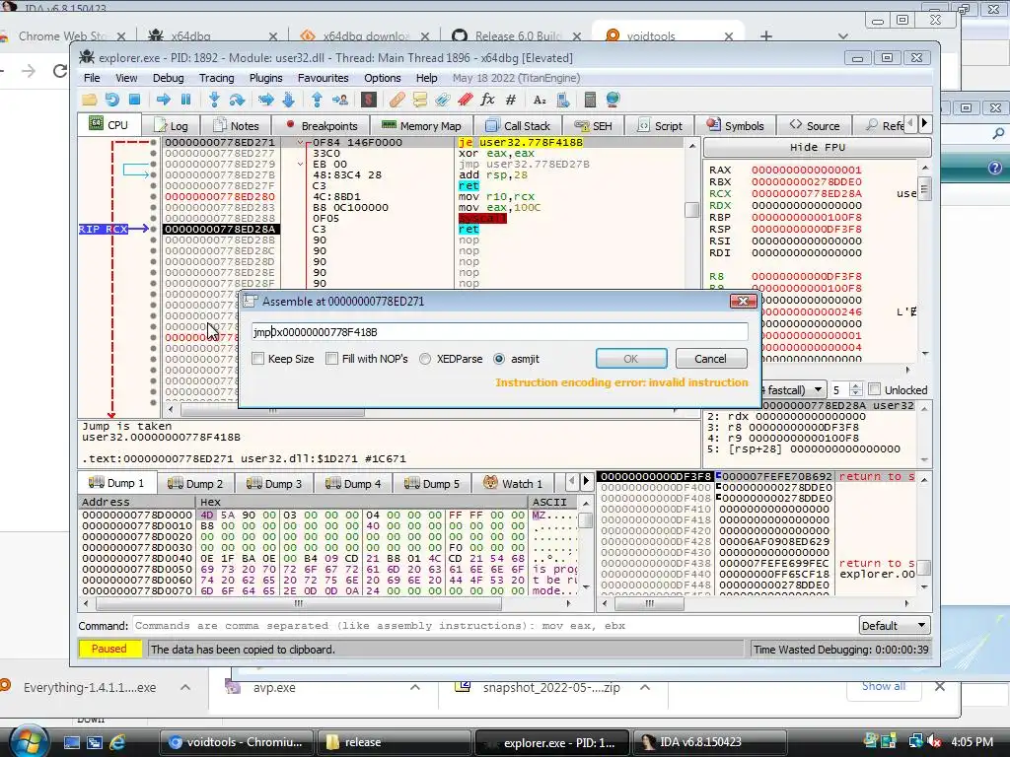Open the Tracing menu
This screenshot has height=757, width=1010.
(x=216, y=78)
